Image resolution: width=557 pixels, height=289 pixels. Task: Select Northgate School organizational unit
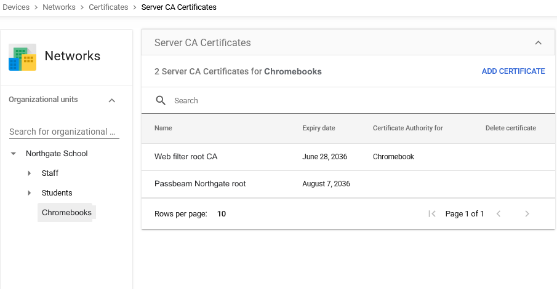tap(57, 153)
